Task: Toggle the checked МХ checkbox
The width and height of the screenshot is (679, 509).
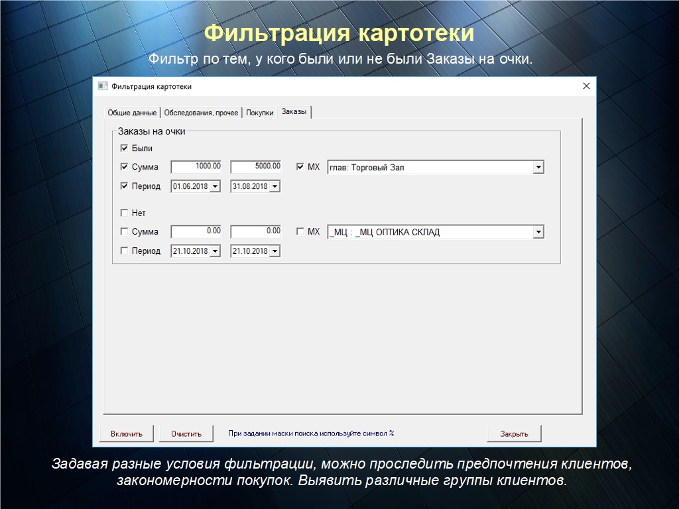Action: [x=300, y=167]
